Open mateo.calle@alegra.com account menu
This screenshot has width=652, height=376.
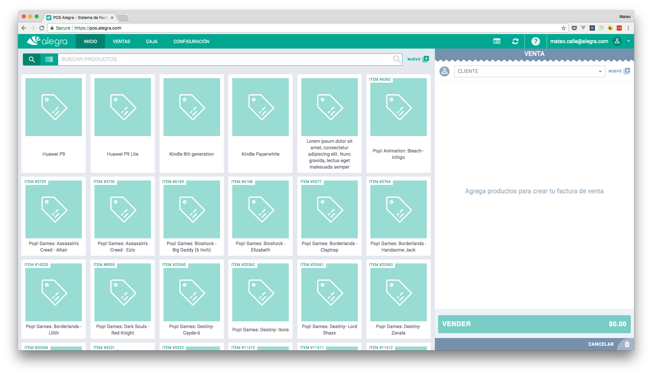tap(579, 41)
